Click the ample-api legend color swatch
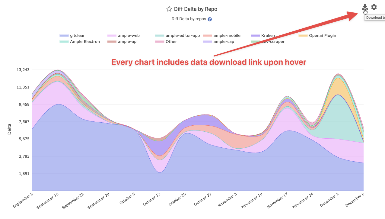385x219 pixels. [112, 42]
